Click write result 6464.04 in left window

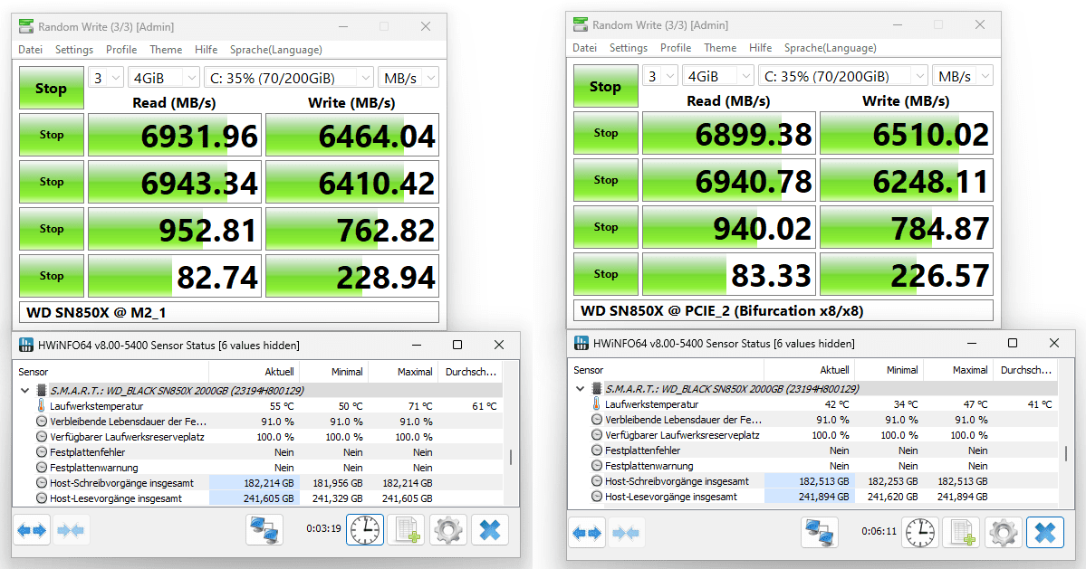click(352, 135)
